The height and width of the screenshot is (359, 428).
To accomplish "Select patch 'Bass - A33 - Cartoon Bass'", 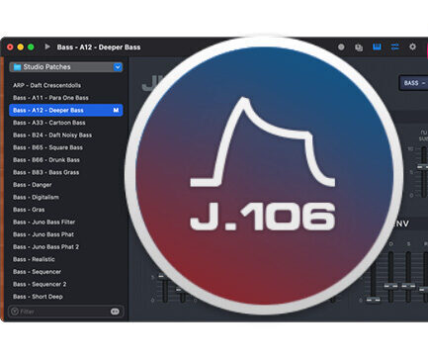I will point(49,123).
